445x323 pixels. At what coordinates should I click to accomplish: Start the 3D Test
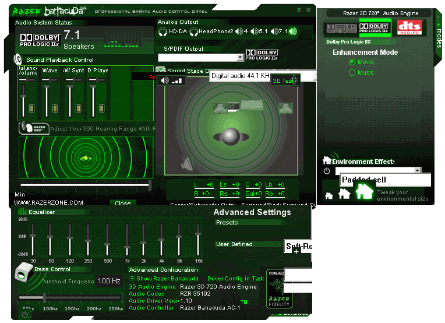point(285,80)
